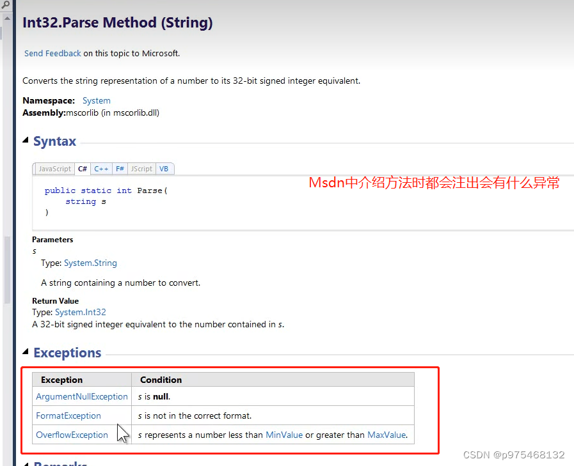Image resolution: width=574 pixels, height=466 pixels.
Task: Switch to the F# syntax tab
Action: point(120,169)
